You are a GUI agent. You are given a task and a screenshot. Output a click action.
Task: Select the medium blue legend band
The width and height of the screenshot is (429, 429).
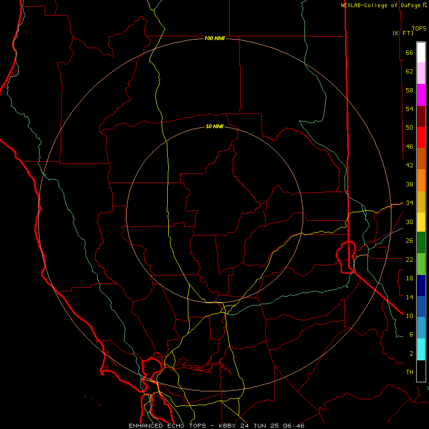[x=421, y=306]
